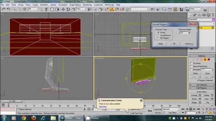Open the MAXScript menu
This screenshot has height=121, width=216.
[109, 5]
